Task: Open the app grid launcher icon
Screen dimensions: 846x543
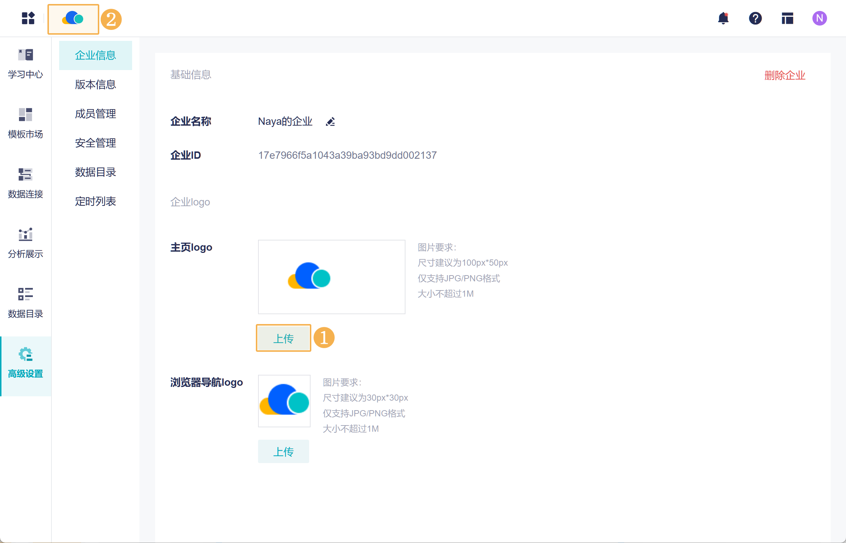Action: [x=28, y=18]
